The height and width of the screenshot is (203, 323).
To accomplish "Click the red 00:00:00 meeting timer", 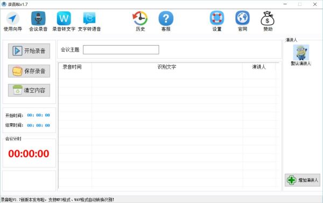I will tap(29, 154).
